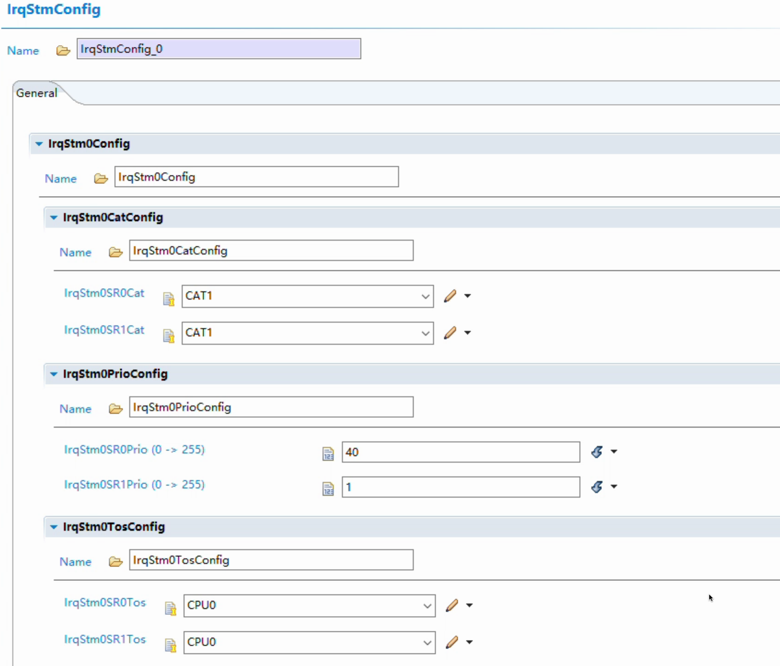The height and width of the screenshot is (666, 780).
Task: Click folder icon beside IrqStmConfig_0 name
Action: tap(63, 50)
